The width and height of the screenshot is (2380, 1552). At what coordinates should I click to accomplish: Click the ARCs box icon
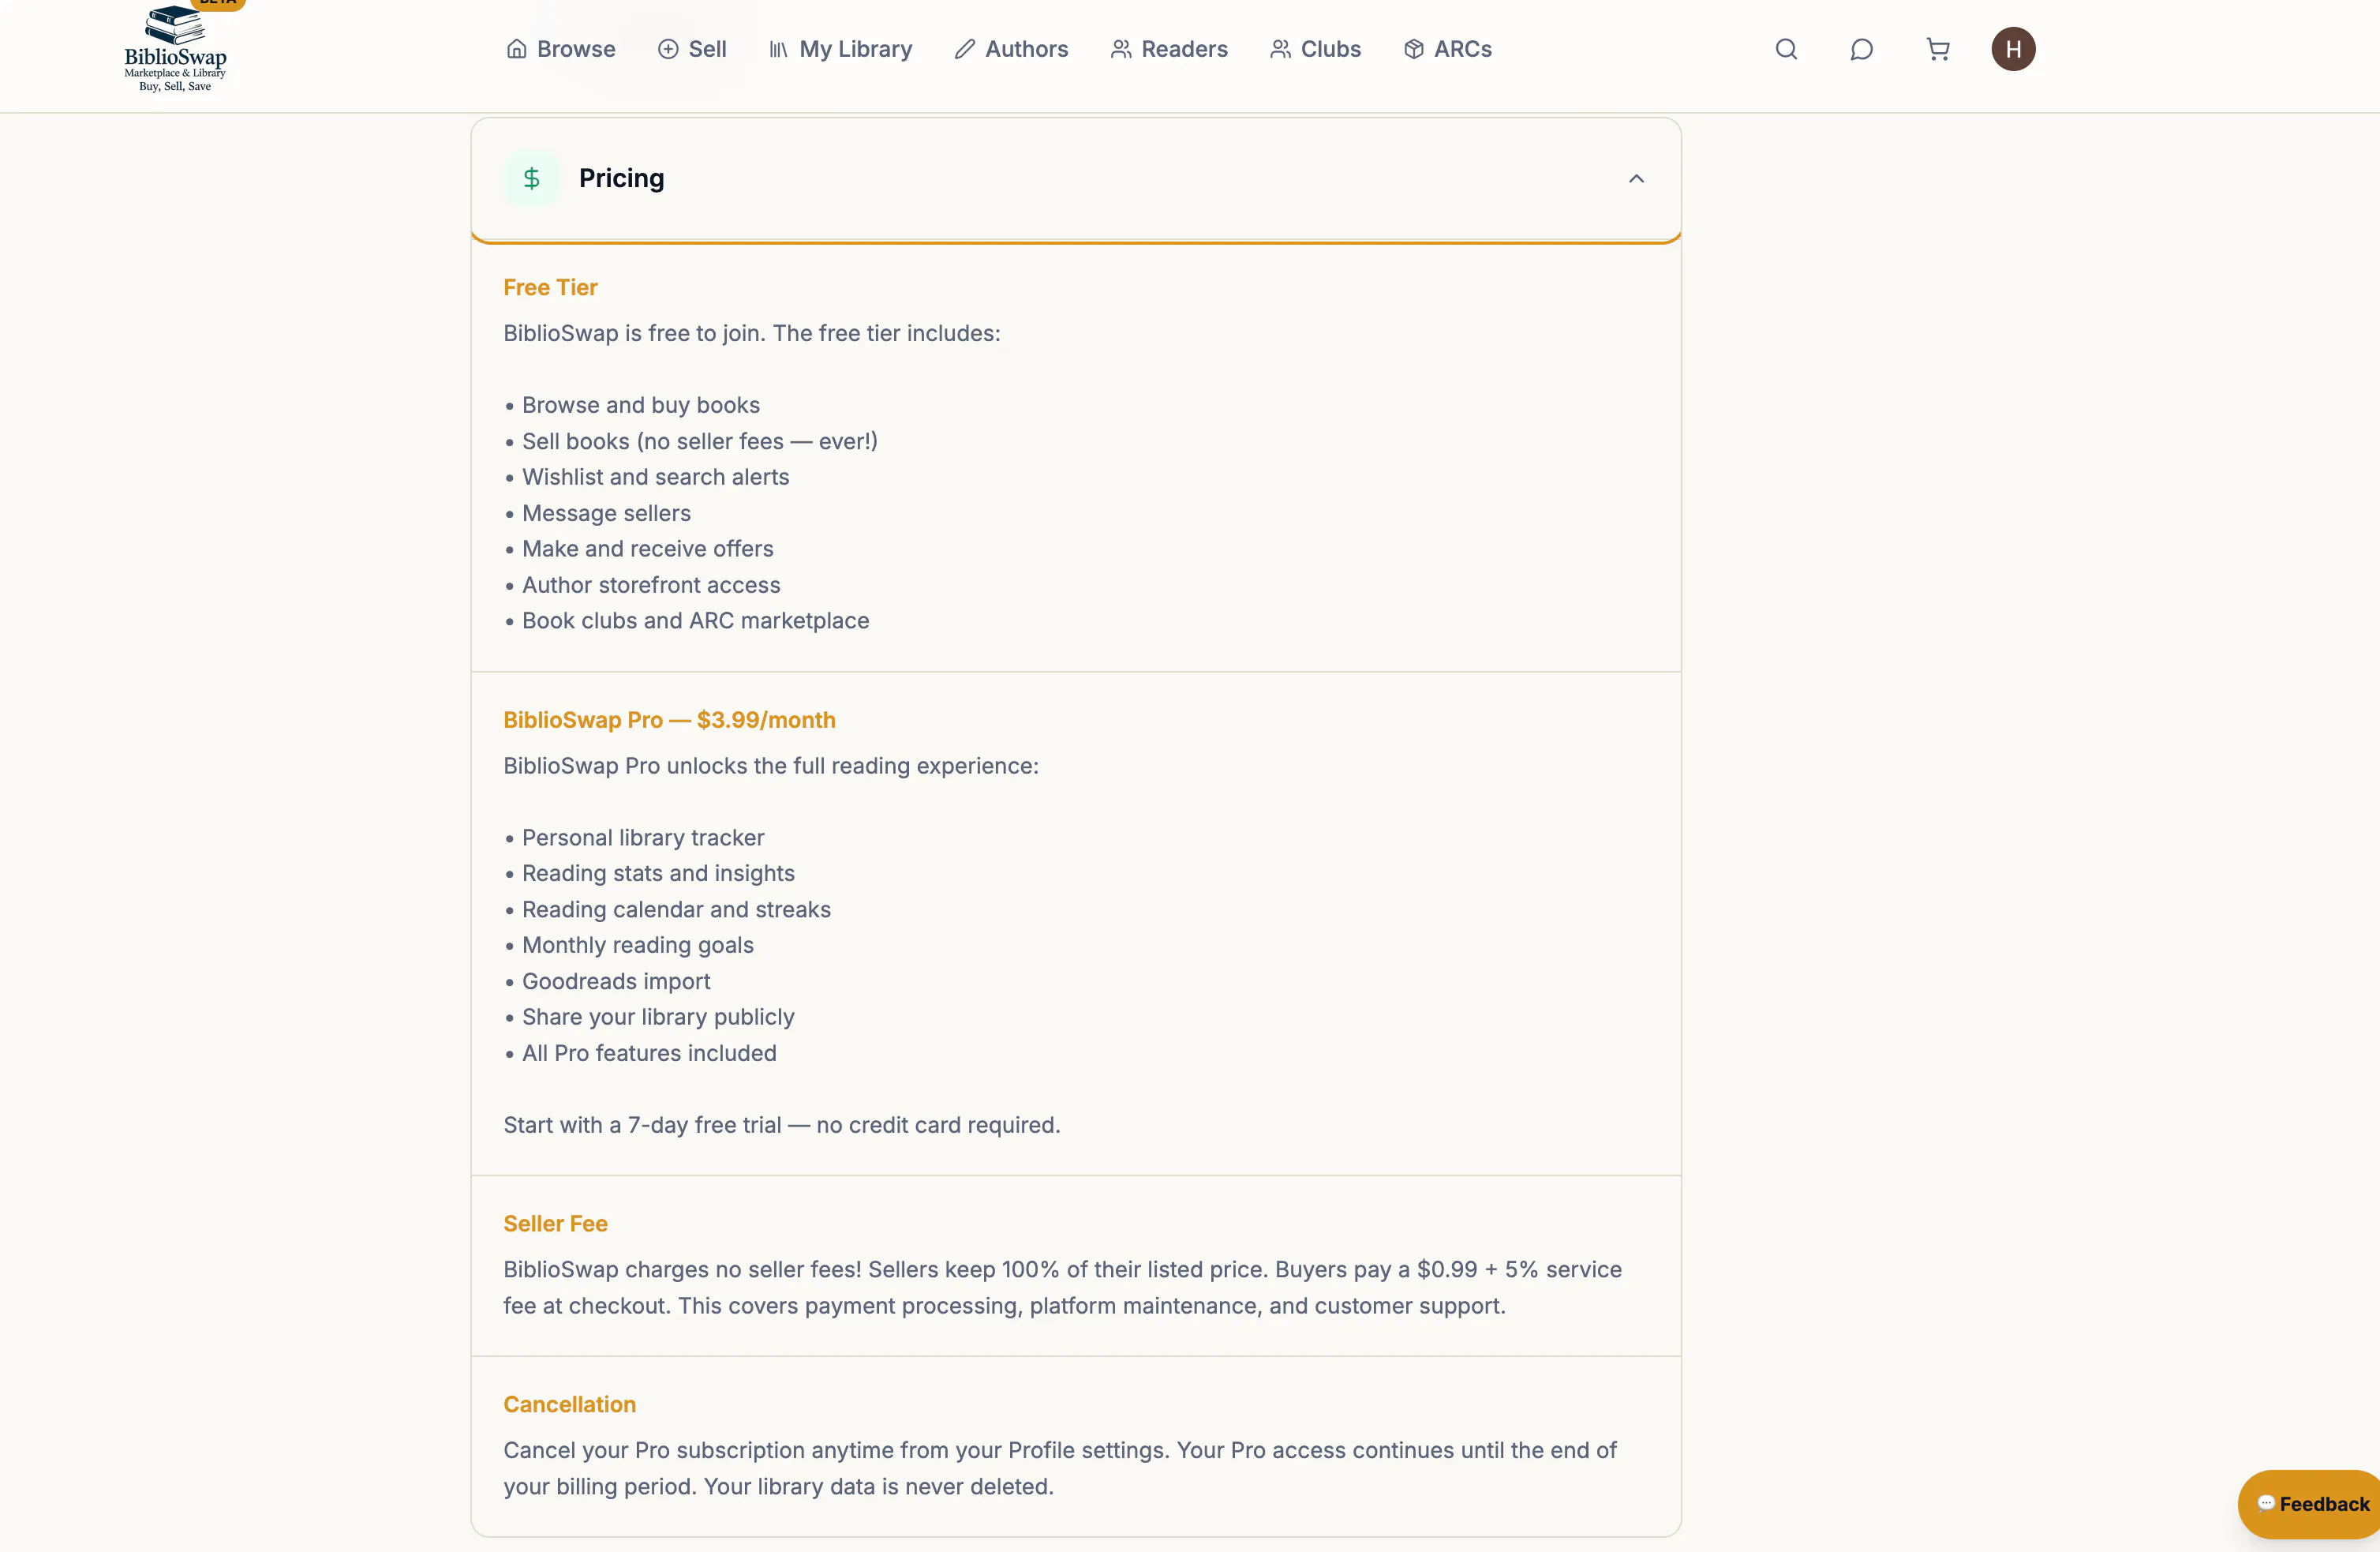(1413, 49)
